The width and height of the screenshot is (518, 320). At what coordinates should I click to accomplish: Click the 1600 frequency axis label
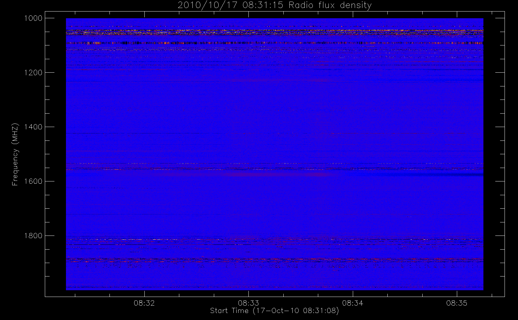33,181
